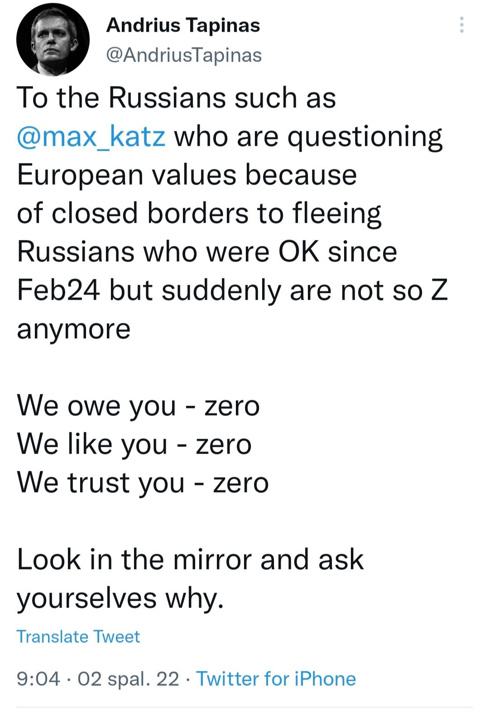Click "Look in the mirror and ask" text

(x=190, y=559)
